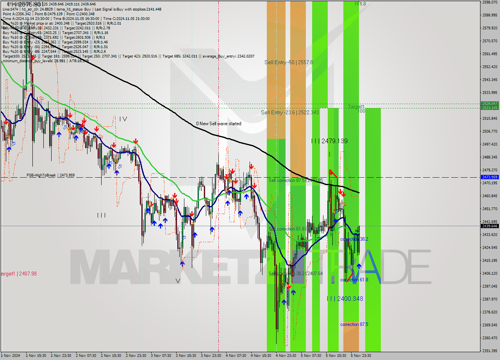Image resolution: width=500 pixels, height=360 pixels.
Task: Click the current price tag 2439.646
Action: tap(489, 226)
